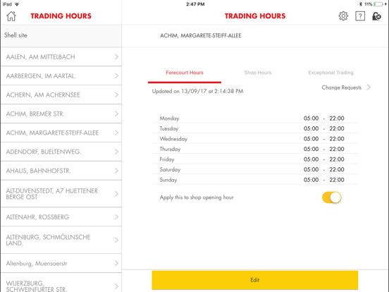Select ALTENAHR, ROSSBERG site text
The height and width of the screenshot is (292, 389).
coord(37,217)
